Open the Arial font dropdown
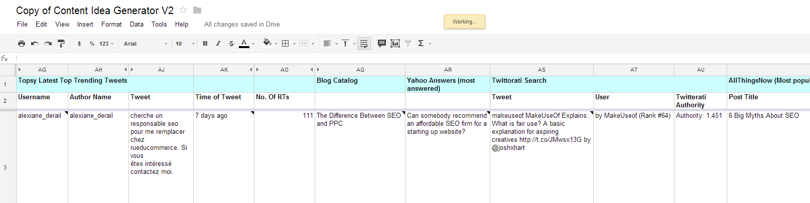Screen dimensions: 810x203 coord(145,44)
